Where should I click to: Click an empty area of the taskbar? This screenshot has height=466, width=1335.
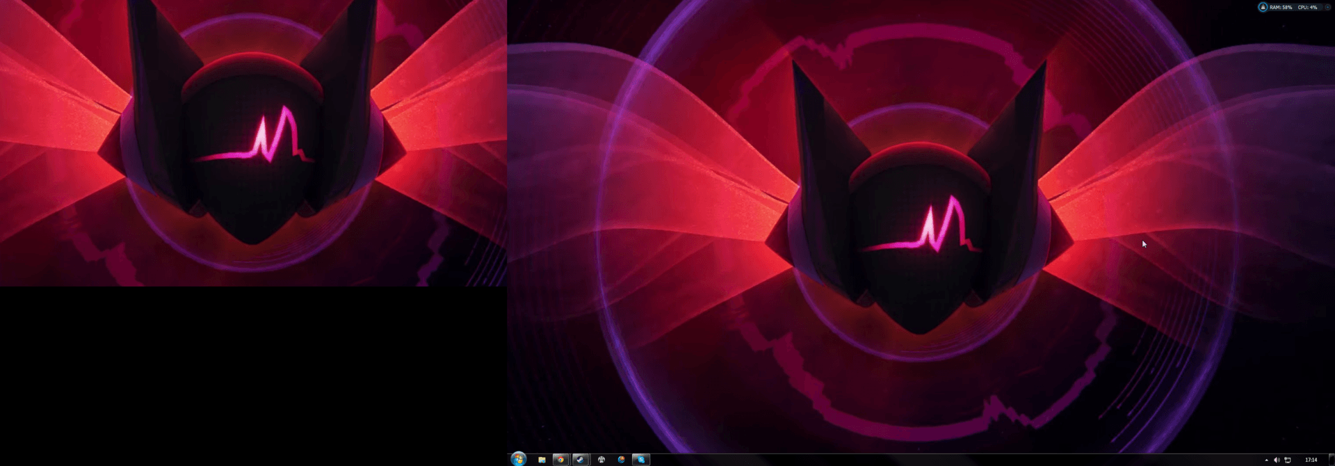(x=904, y=460)
